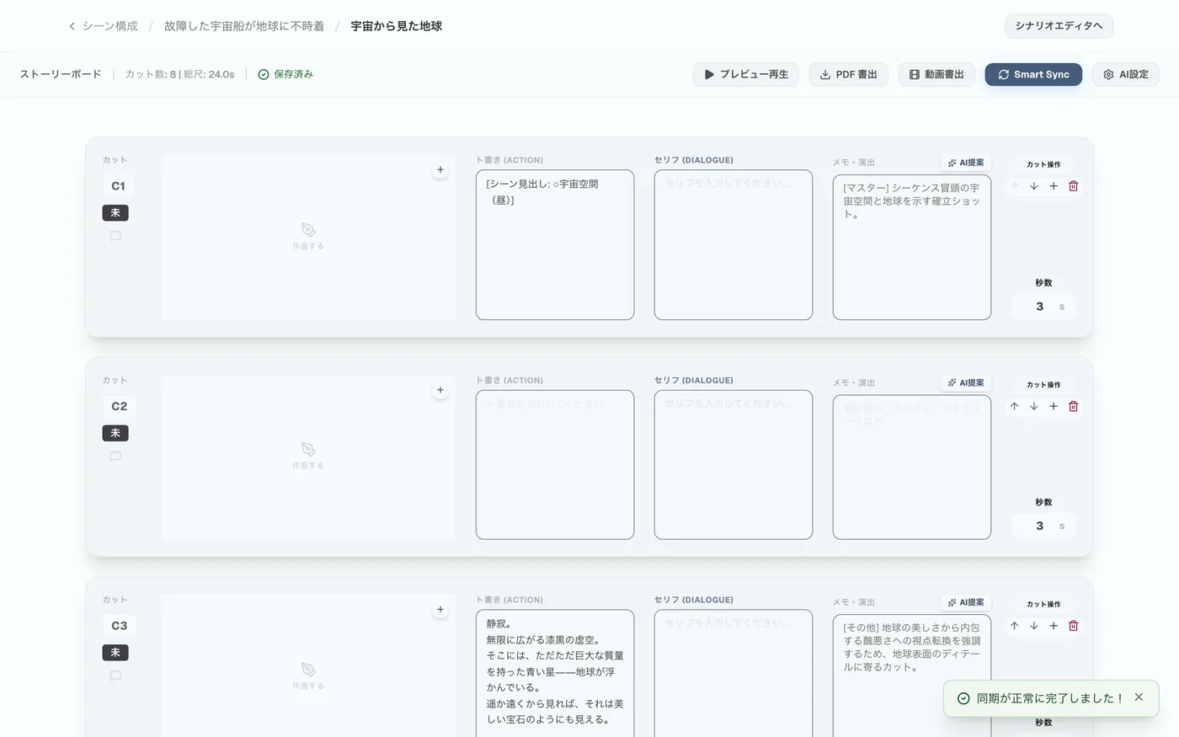
Task: Click the C1 ト書き action text box
Action: pos(555,245)
